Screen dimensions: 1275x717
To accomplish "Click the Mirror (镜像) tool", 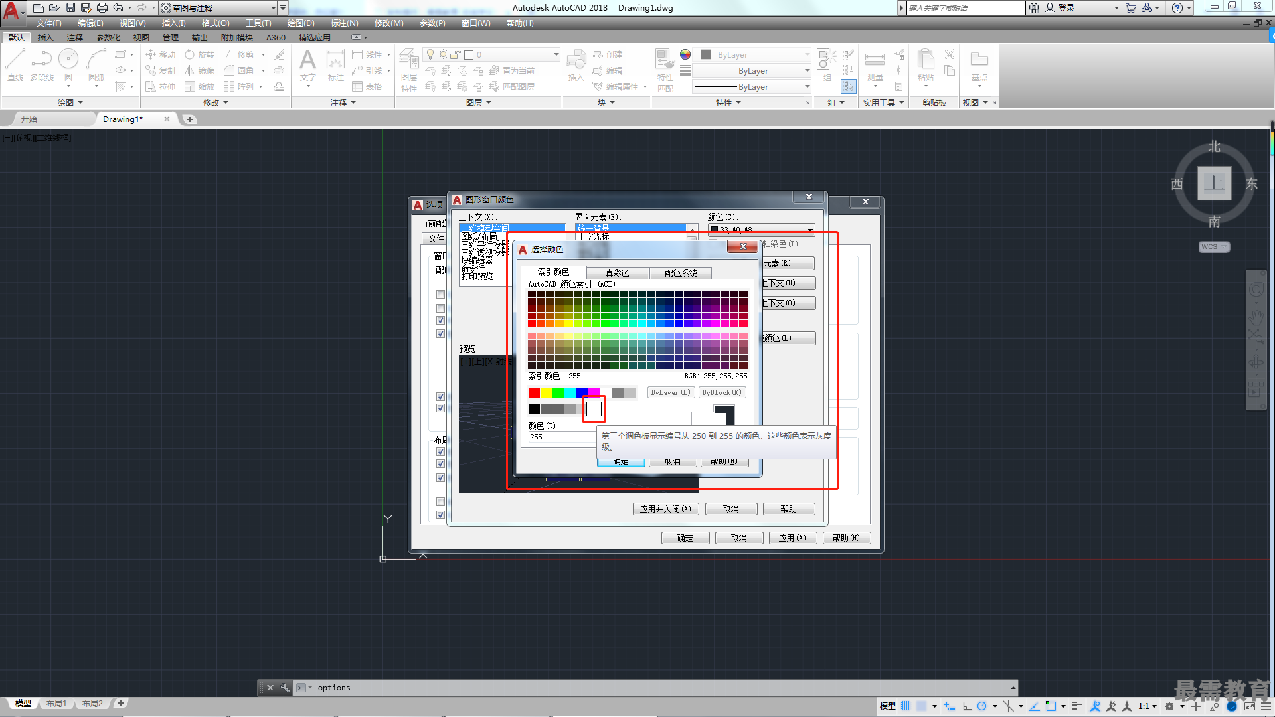I will 199,71.
